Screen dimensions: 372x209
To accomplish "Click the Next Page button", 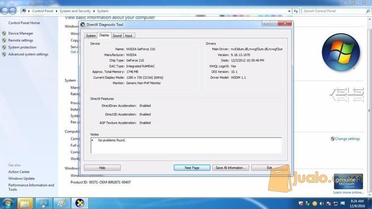I will 191,167.
